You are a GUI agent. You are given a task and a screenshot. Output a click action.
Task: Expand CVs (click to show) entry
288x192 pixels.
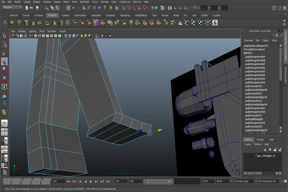click(254, 49)
